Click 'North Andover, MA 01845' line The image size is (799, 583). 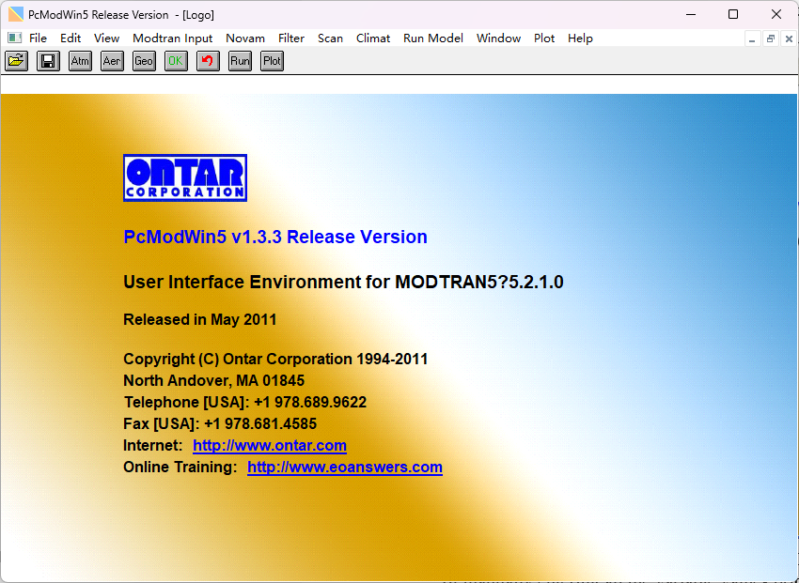[x=214, y=380]
